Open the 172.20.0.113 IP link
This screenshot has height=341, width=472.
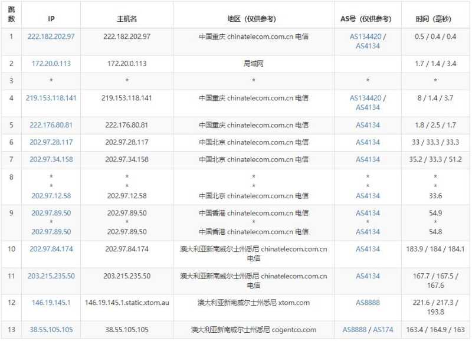coord(51,64)
